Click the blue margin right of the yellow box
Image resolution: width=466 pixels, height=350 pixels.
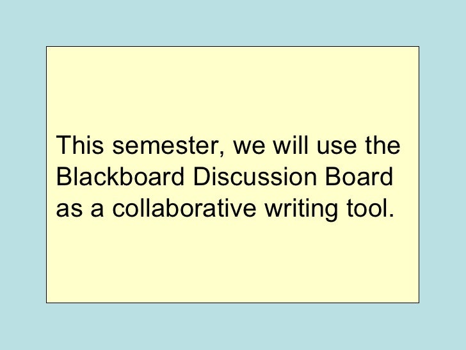click(x=443, y=175)
